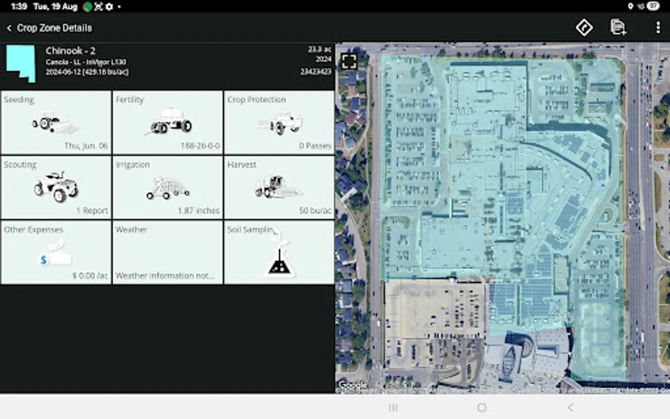670x419 pixels.
Task: Open the Google attribution link
Action: tap(353, 385)
